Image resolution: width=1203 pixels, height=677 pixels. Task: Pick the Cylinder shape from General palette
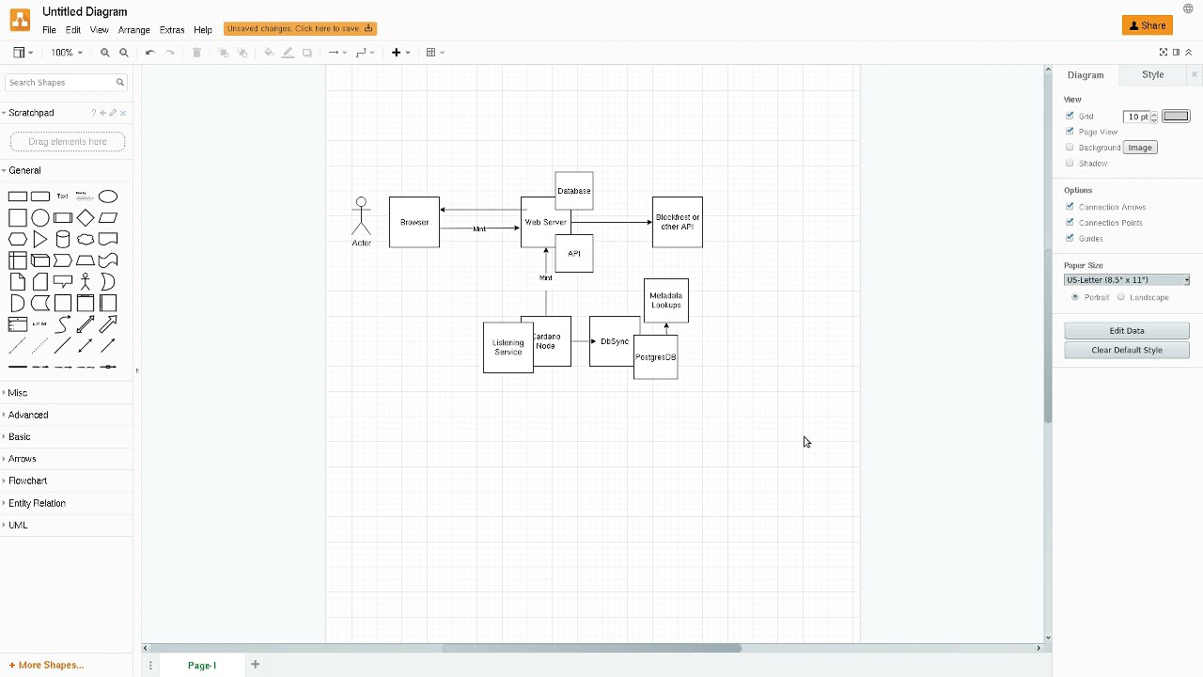pos(63,239)
